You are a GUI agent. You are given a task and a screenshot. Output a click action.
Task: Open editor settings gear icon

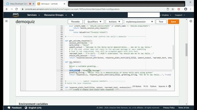(170, 86)
